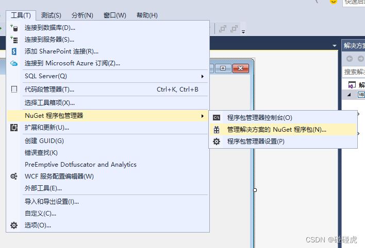Select the solution node in Solution Explorer
365x248 pixels.
point(356,85)
